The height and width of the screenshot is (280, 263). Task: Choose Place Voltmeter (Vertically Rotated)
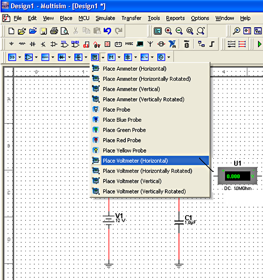click(150, 192)
